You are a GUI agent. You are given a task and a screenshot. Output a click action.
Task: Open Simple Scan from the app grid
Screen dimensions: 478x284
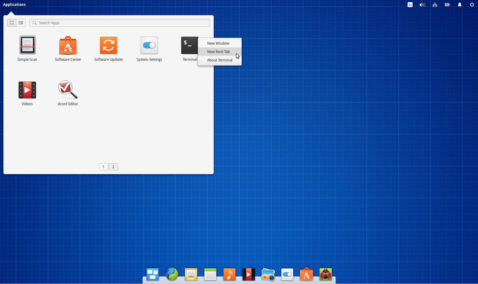(27, 46)
